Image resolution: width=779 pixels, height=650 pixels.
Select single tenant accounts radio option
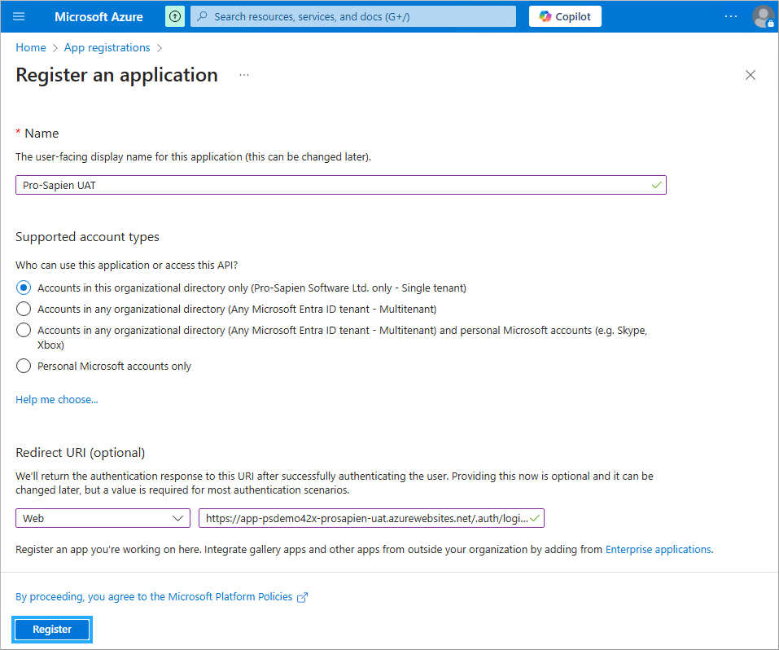pyautogui.click(x=24, y=288)
